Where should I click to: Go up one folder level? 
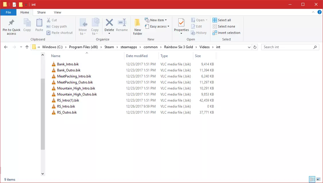[27, 47]
